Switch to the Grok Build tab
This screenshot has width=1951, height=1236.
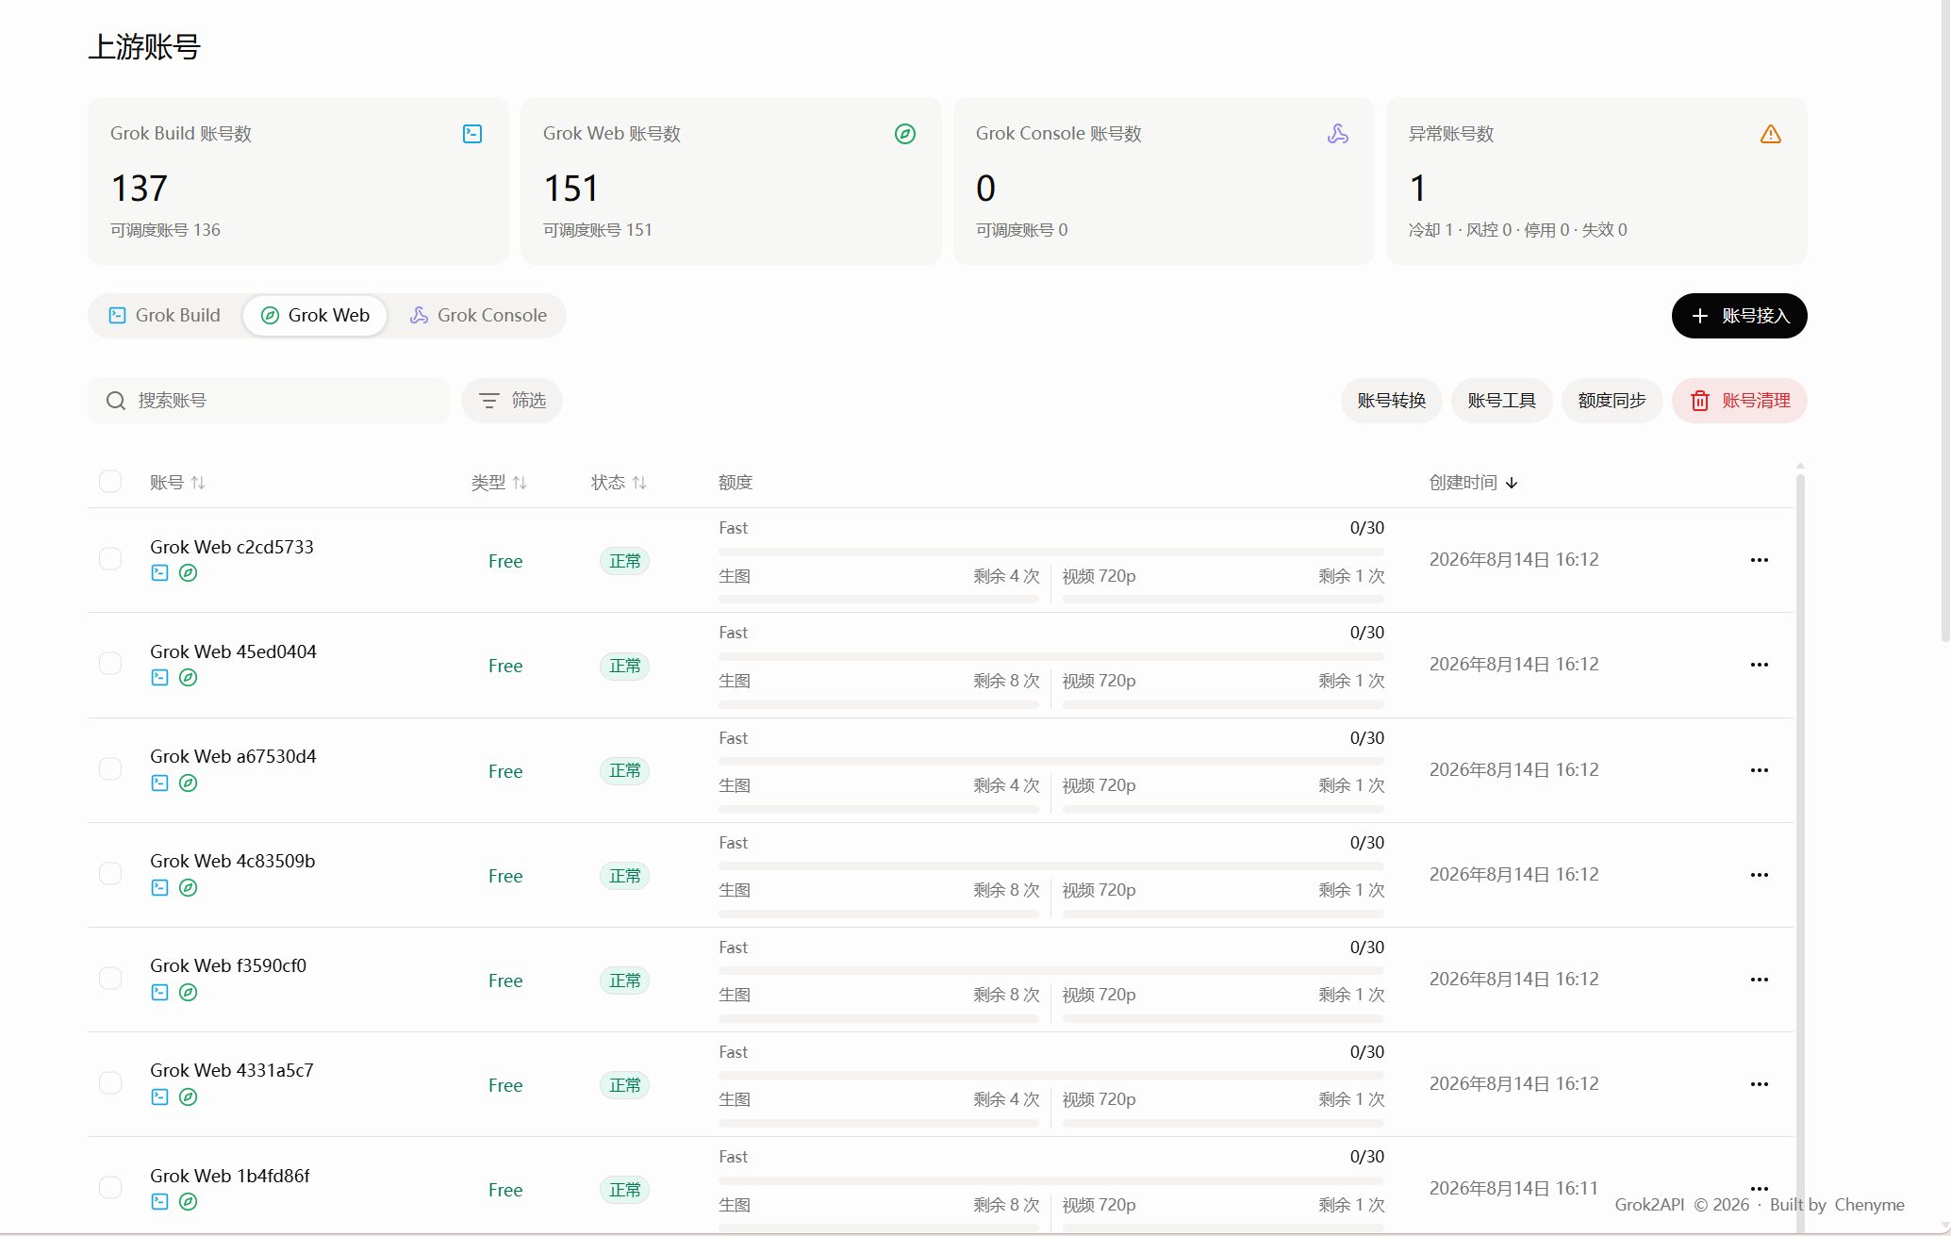(165, 316)
